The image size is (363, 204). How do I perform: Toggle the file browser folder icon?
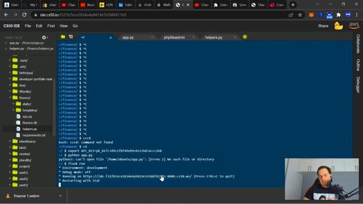(x=63, y=37)
